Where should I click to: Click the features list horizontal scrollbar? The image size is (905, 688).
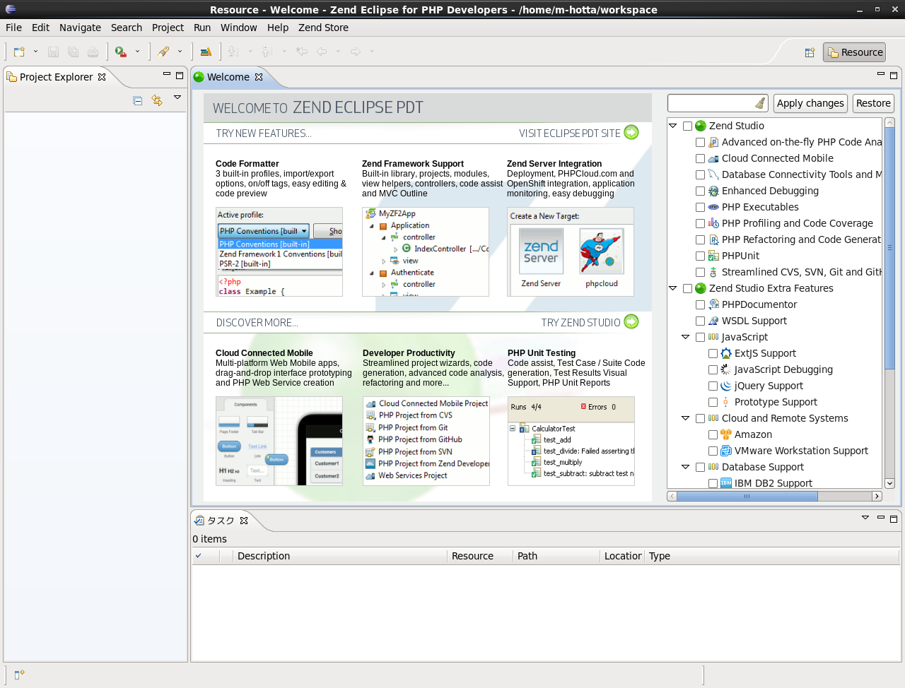(747, 497)
